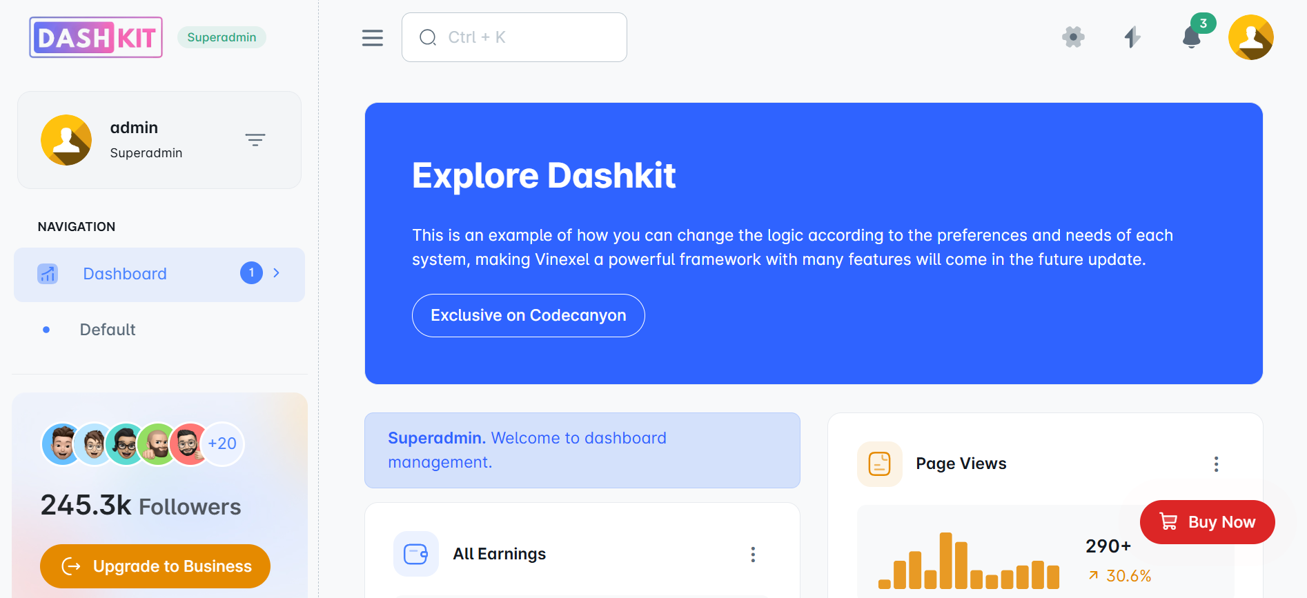Click the search magnifier icon
1307x598 pixels.
pos(428,37)
